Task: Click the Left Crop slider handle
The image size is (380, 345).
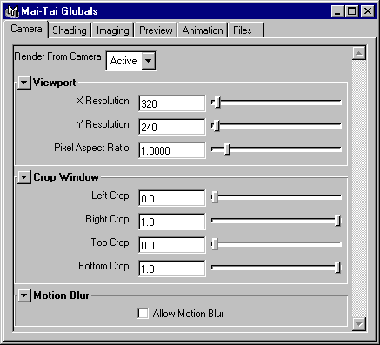Action: [215, 197]
